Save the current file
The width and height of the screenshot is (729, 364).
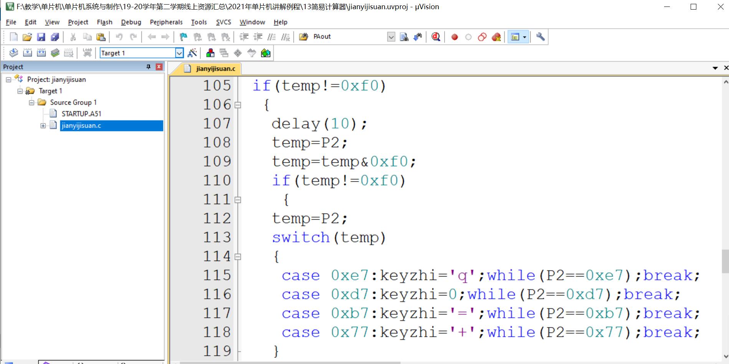[x=41, y=37]
